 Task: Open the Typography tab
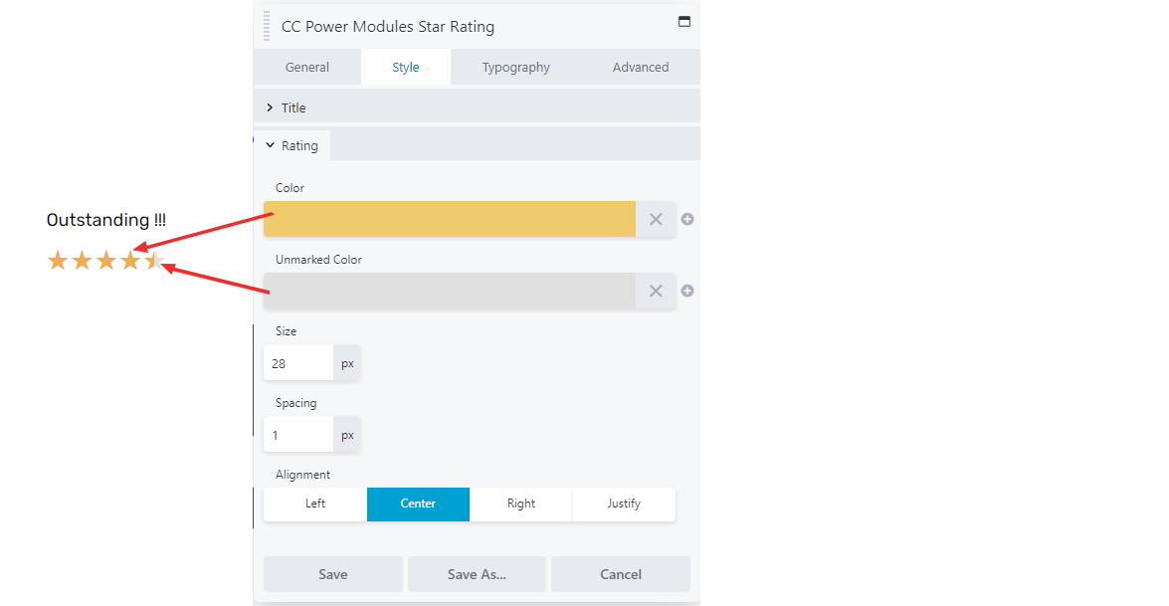point(516,67)
